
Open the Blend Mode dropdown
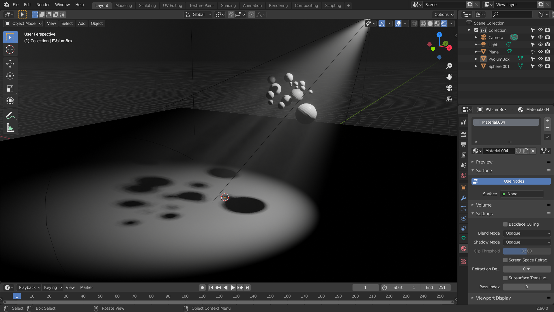pos(527,233)
